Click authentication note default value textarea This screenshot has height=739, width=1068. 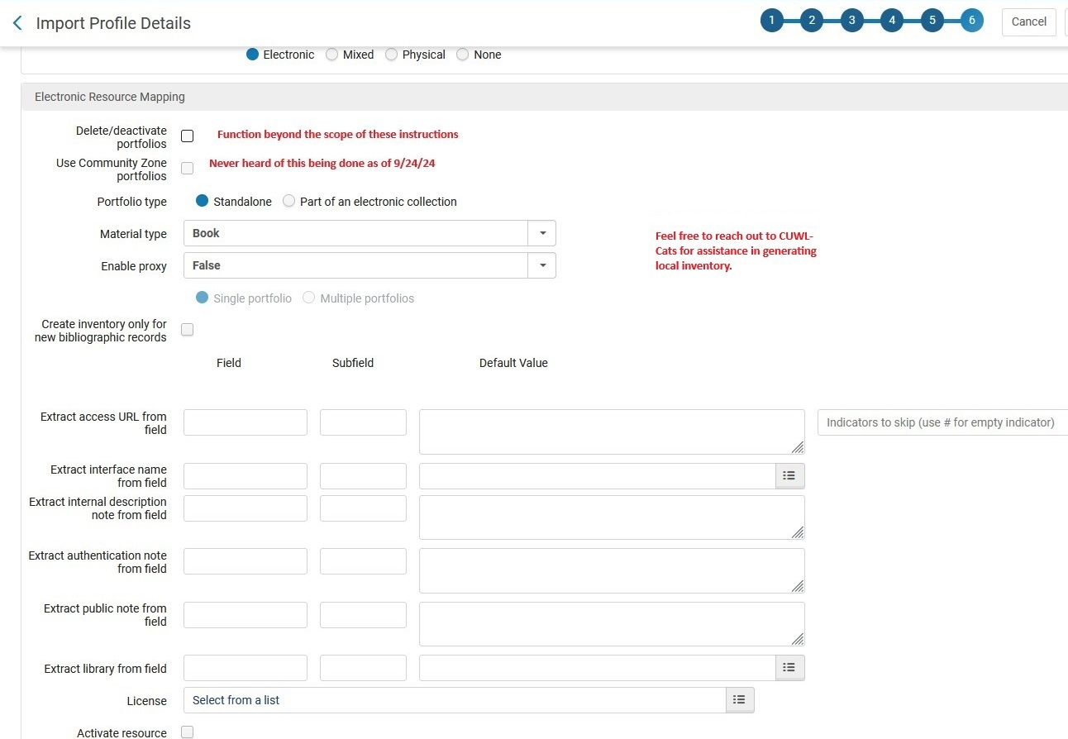[x=612, y=570]
